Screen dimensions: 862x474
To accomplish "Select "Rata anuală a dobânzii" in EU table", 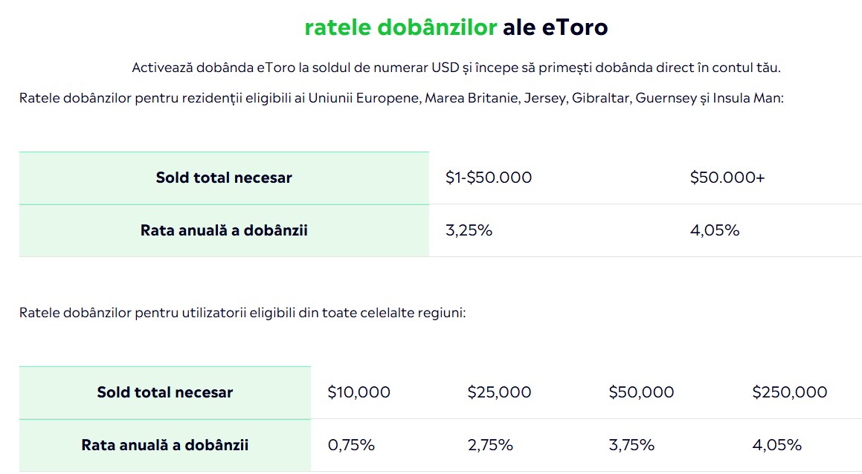I will pos(224,230).
